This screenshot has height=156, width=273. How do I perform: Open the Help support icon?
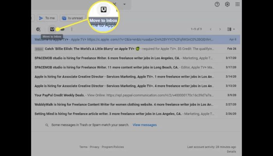(x=217, y=4)
